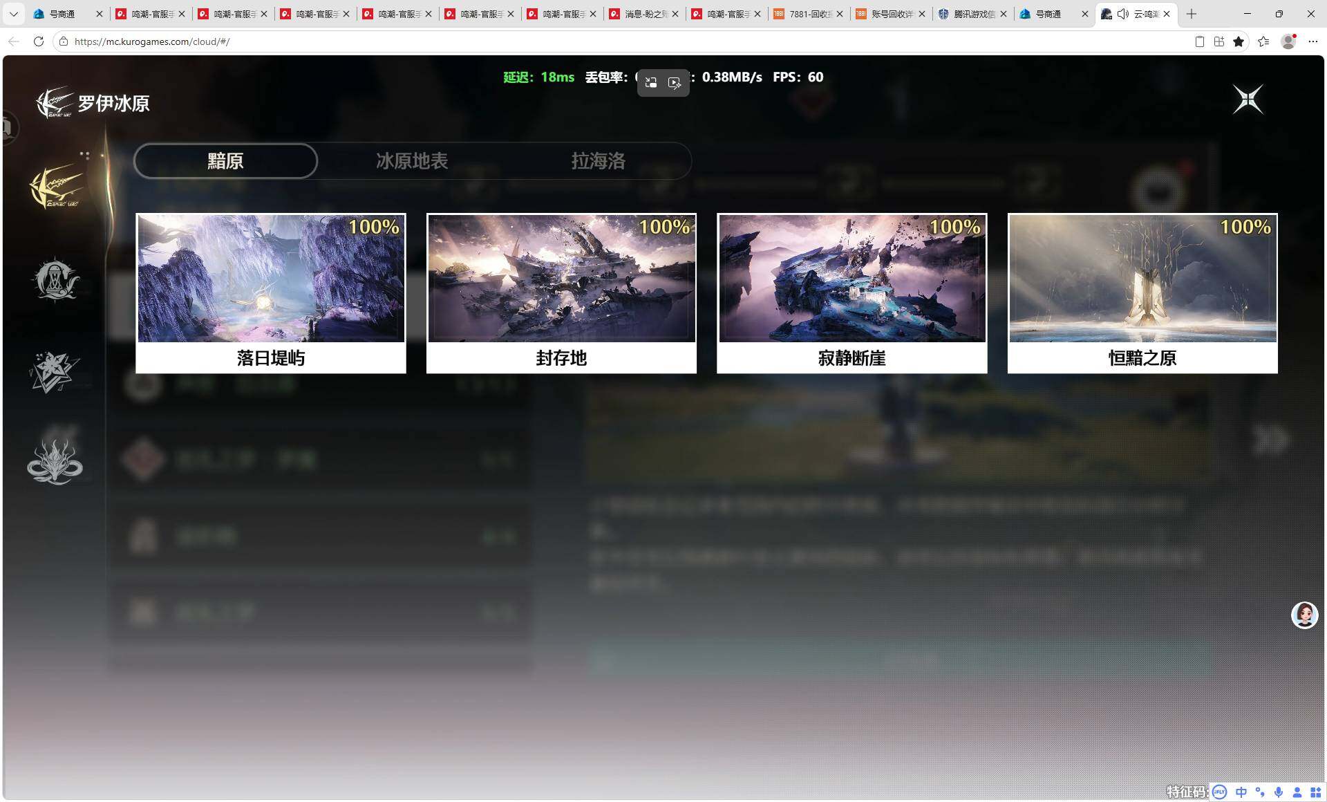Screen dimensions: 1327x802
Task: Click the address bar URL field
Action: [x=622, y=41]
